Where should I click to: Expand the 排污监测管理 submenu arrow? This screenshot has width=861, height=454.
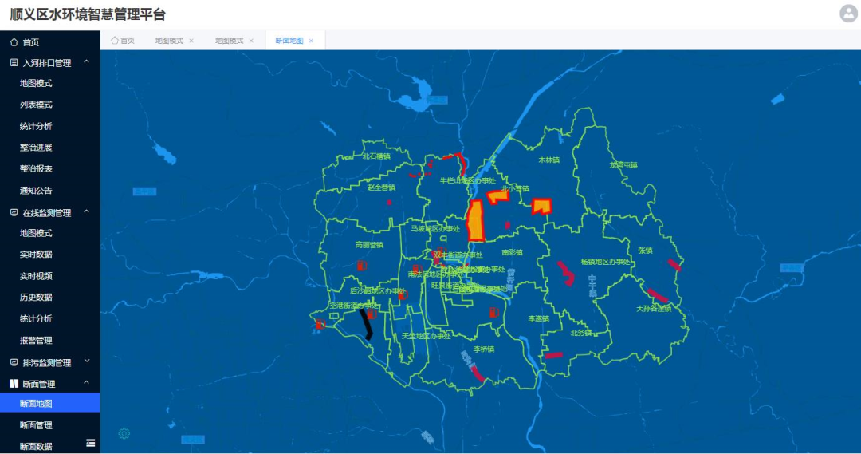point(86,362)
